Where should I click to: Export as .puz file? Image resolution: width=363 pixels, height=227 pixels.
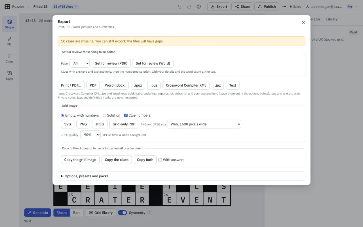(x=154, y=85)
